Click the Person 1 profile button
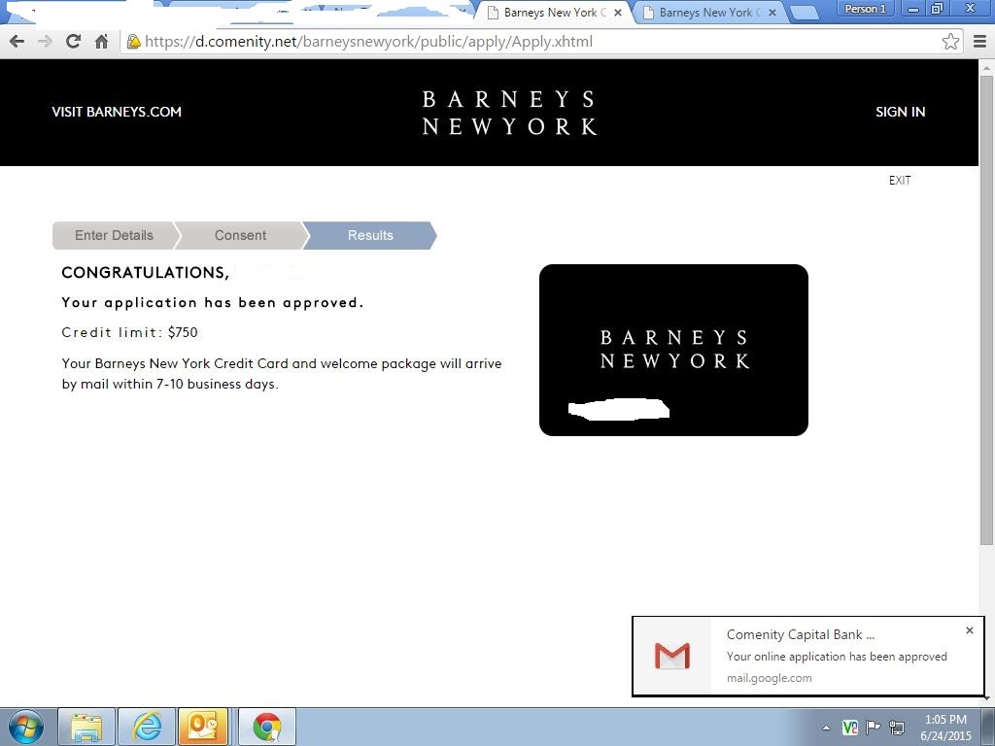Viewport: 995px width, 746px height. point(865,9)
